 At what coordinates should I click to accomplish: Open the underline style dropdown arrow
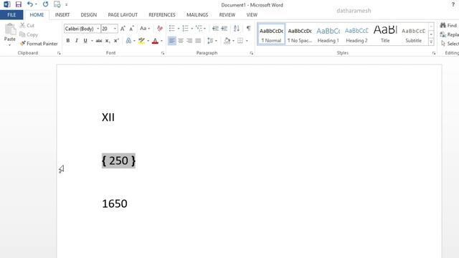tap(92, 41)
